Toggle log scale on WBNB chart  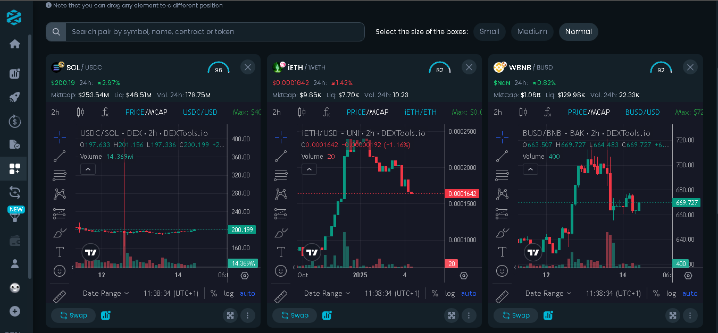pos(671,293)
